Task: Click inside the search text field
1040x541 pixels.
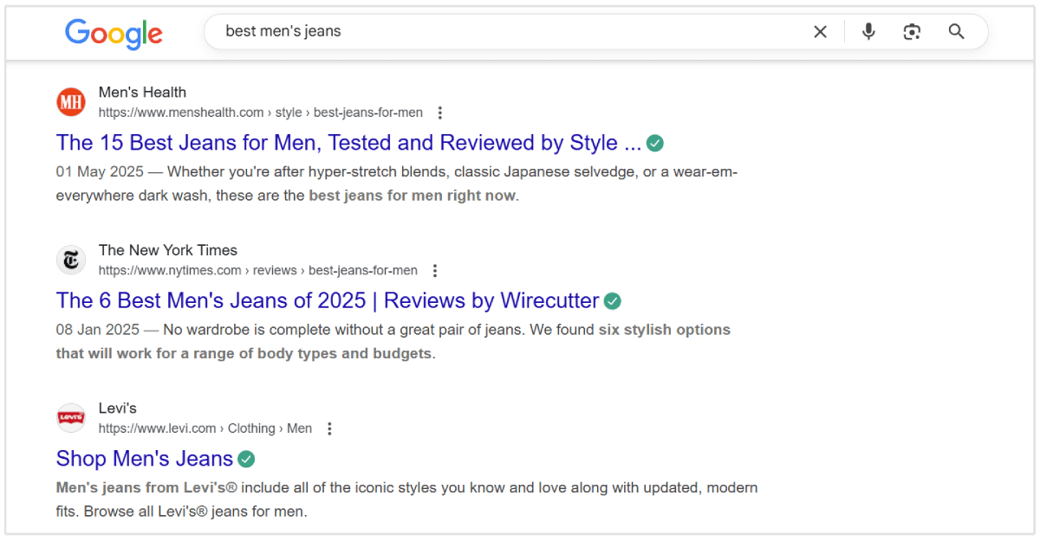Action: [x=511, y=32]
